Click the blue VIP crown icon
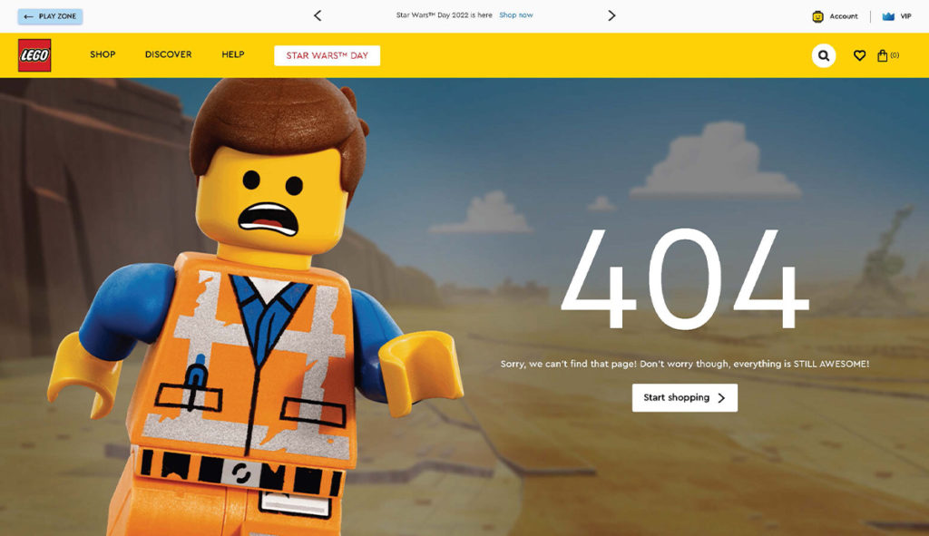Viewport: 929px width, 536px height. pyautogui.click(x=888, y=16)
